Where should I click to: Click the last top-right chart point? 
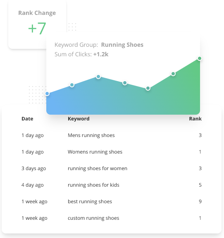[200, 58]
